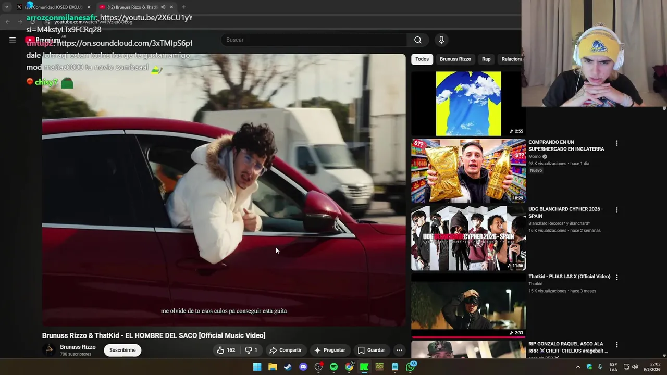Open taskbar volume control
This screenshot has height=375, width=667.
(635, 367)
